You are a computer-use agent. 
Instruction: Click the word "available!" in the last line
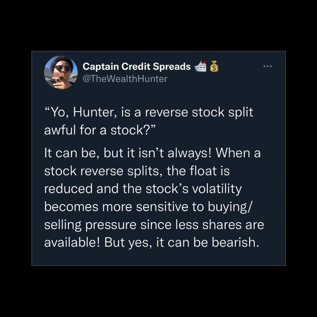tap(72, 242)
